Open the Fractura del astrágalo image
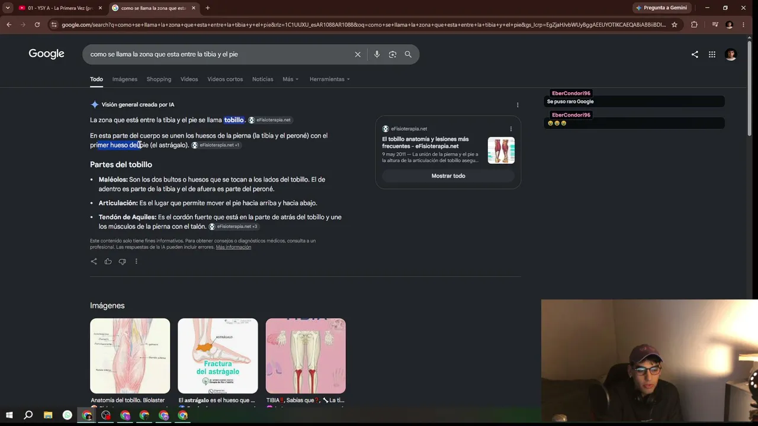Screen dimensions: 758x426 (x=218, y=356)
